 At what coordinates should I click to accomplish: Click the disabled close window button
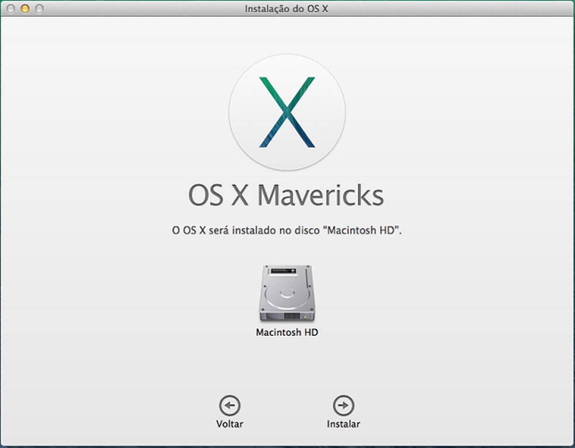pyautogui.click(x=11, y=9)
